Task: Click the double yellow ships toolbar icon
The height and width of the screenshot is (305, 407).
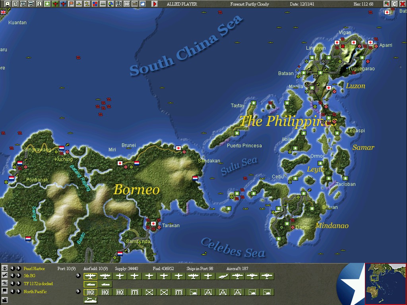Action: click(87, 4)
